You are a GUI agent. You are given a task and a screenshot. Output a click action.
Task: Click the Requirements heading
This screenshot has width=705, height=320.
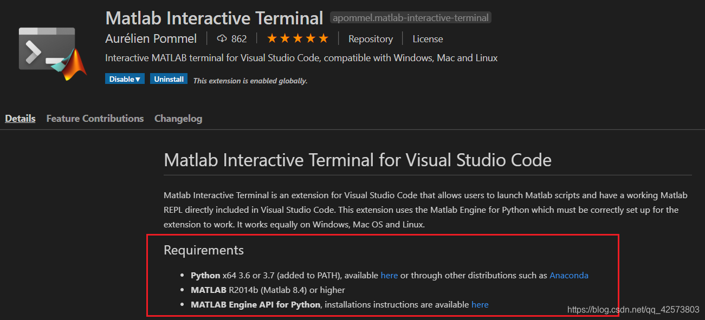click(204, 250)
